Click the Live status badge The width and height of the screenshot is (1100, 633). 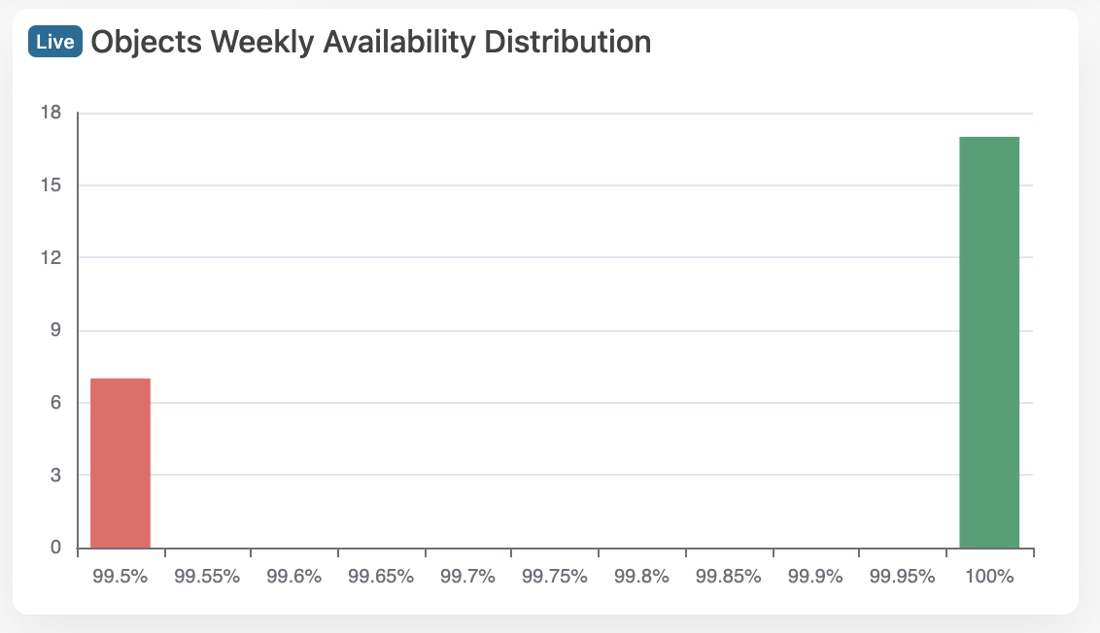tap(55, 43)
